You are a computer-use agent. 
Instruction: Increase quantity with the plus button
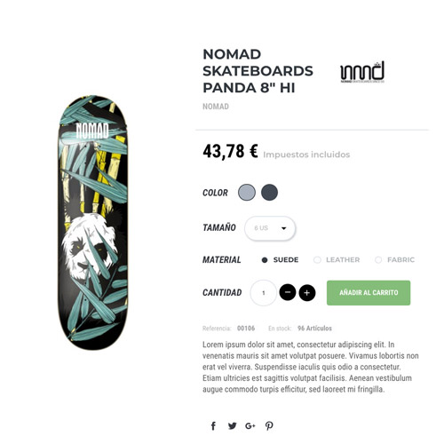pos(307,293)
